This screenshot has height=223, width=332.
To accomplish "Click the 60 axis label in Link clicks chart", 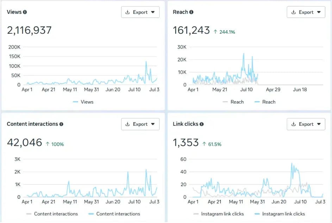I will point(183,159).
